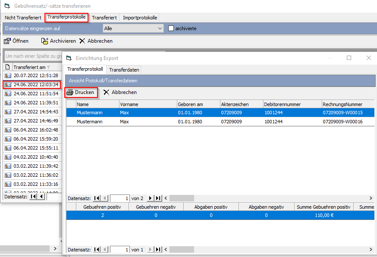
Task: Click the Abbrechen X beside Archivieren
Action: coord(82,41)
